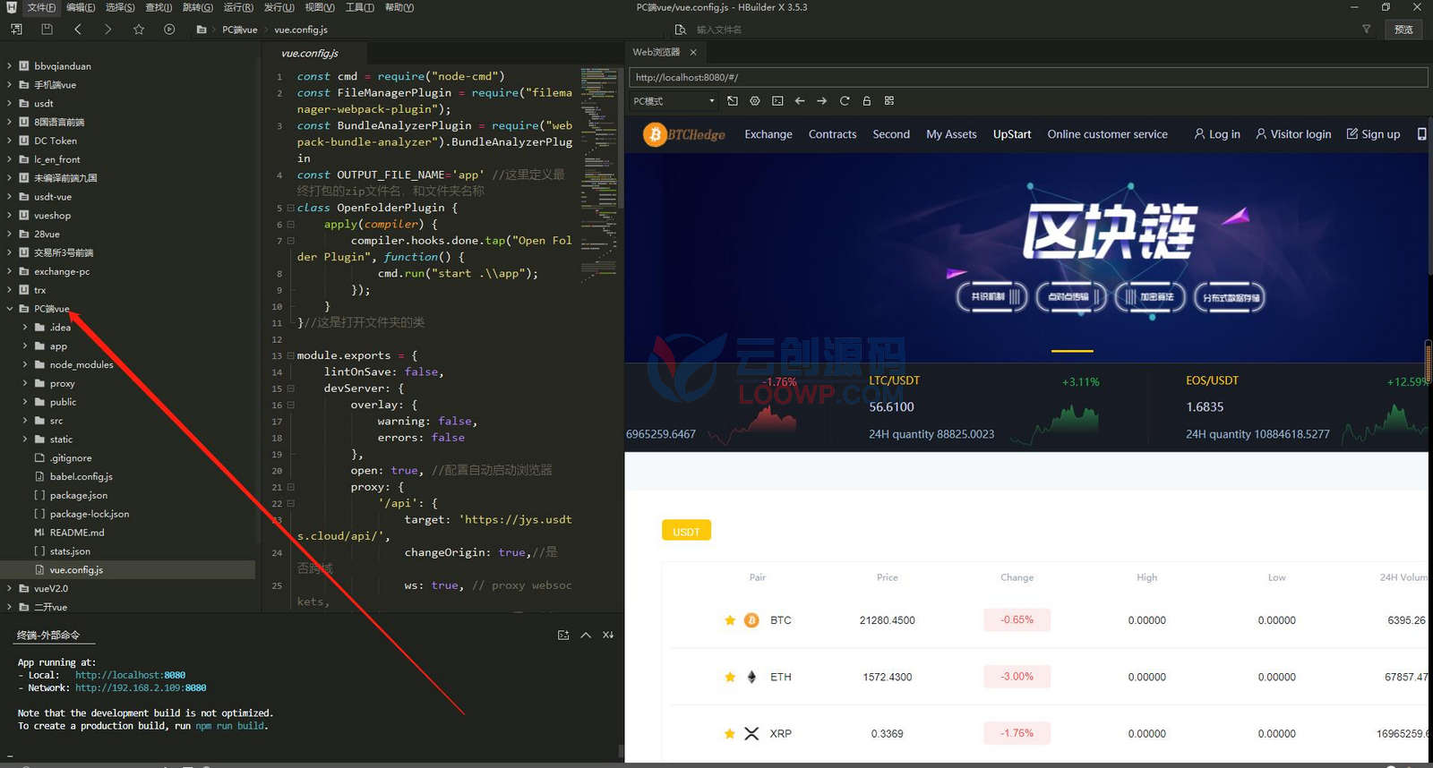The height and width of the screenshot is (768, 1433).
Task: Open the PC模式 device mode dropdown
Action: click(x=674, y=101)
